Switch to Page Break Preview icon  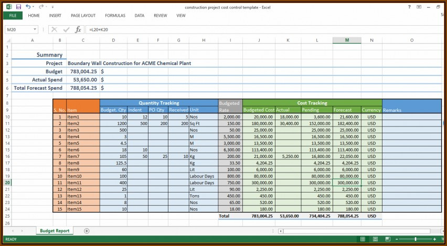click(x=388, y=239)
